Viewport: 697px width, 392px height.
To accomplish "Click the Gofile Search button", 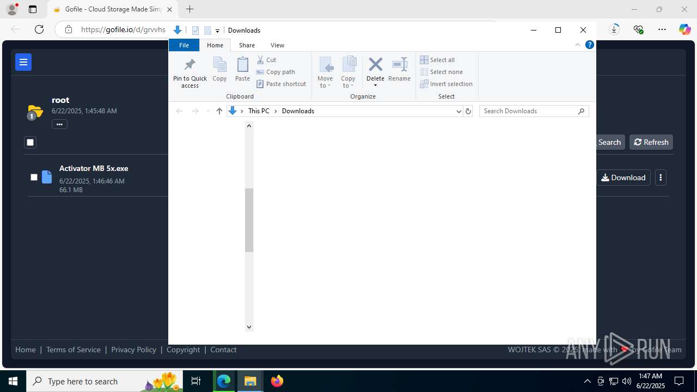I will coord(609,142).
